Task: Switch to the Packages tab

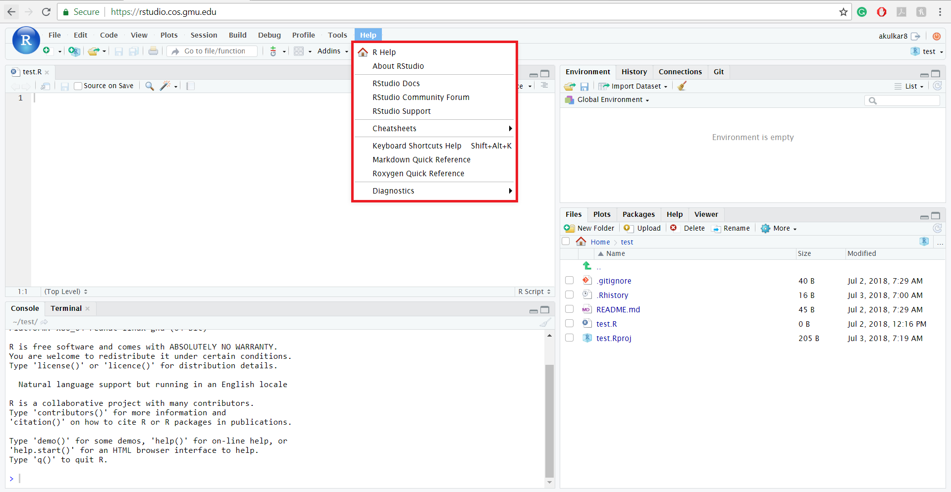Action: click(638, 214)
